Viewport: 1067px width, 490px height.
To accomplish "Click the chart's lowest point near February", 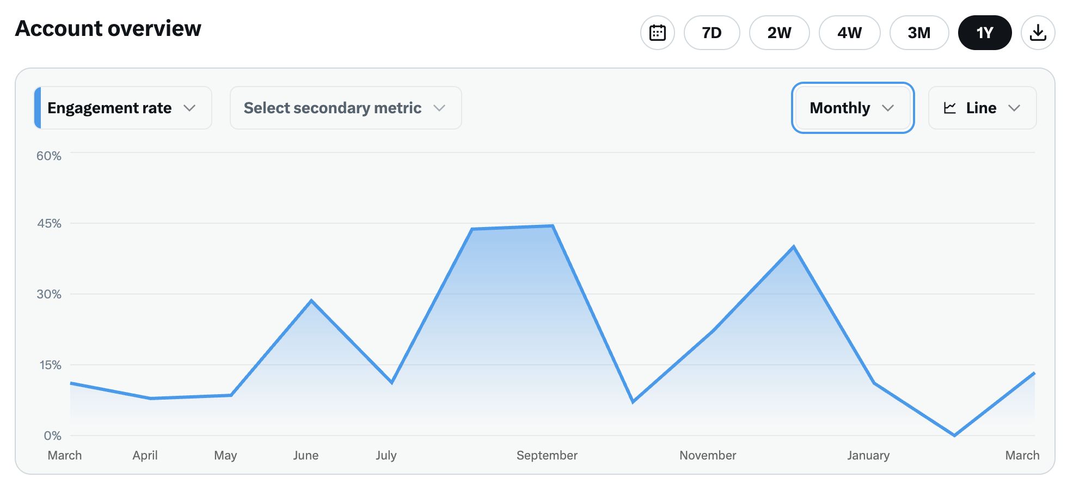I will pos(954,435).
